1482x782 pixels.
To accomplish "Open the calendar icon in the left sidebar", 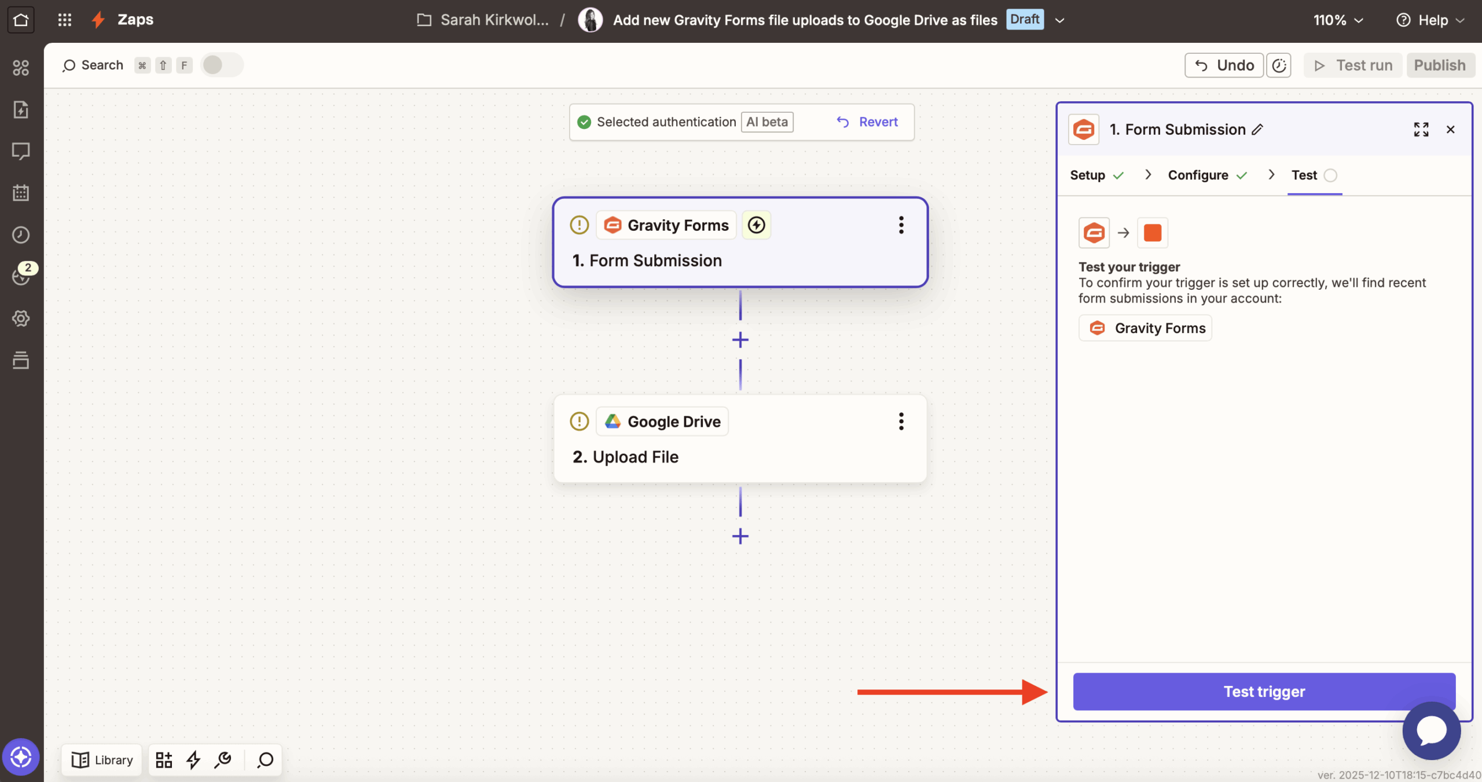I will pyautogui.click(x=21, y=193).
